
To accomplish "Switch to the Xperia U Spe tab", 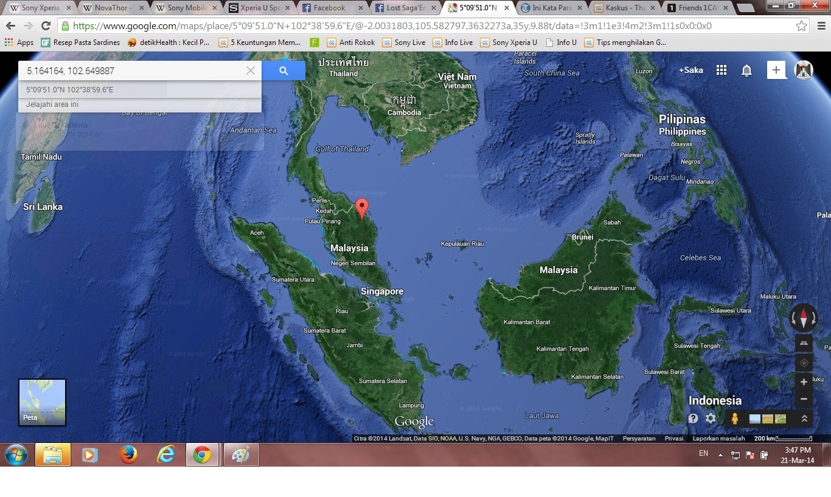I will [259, 8].
